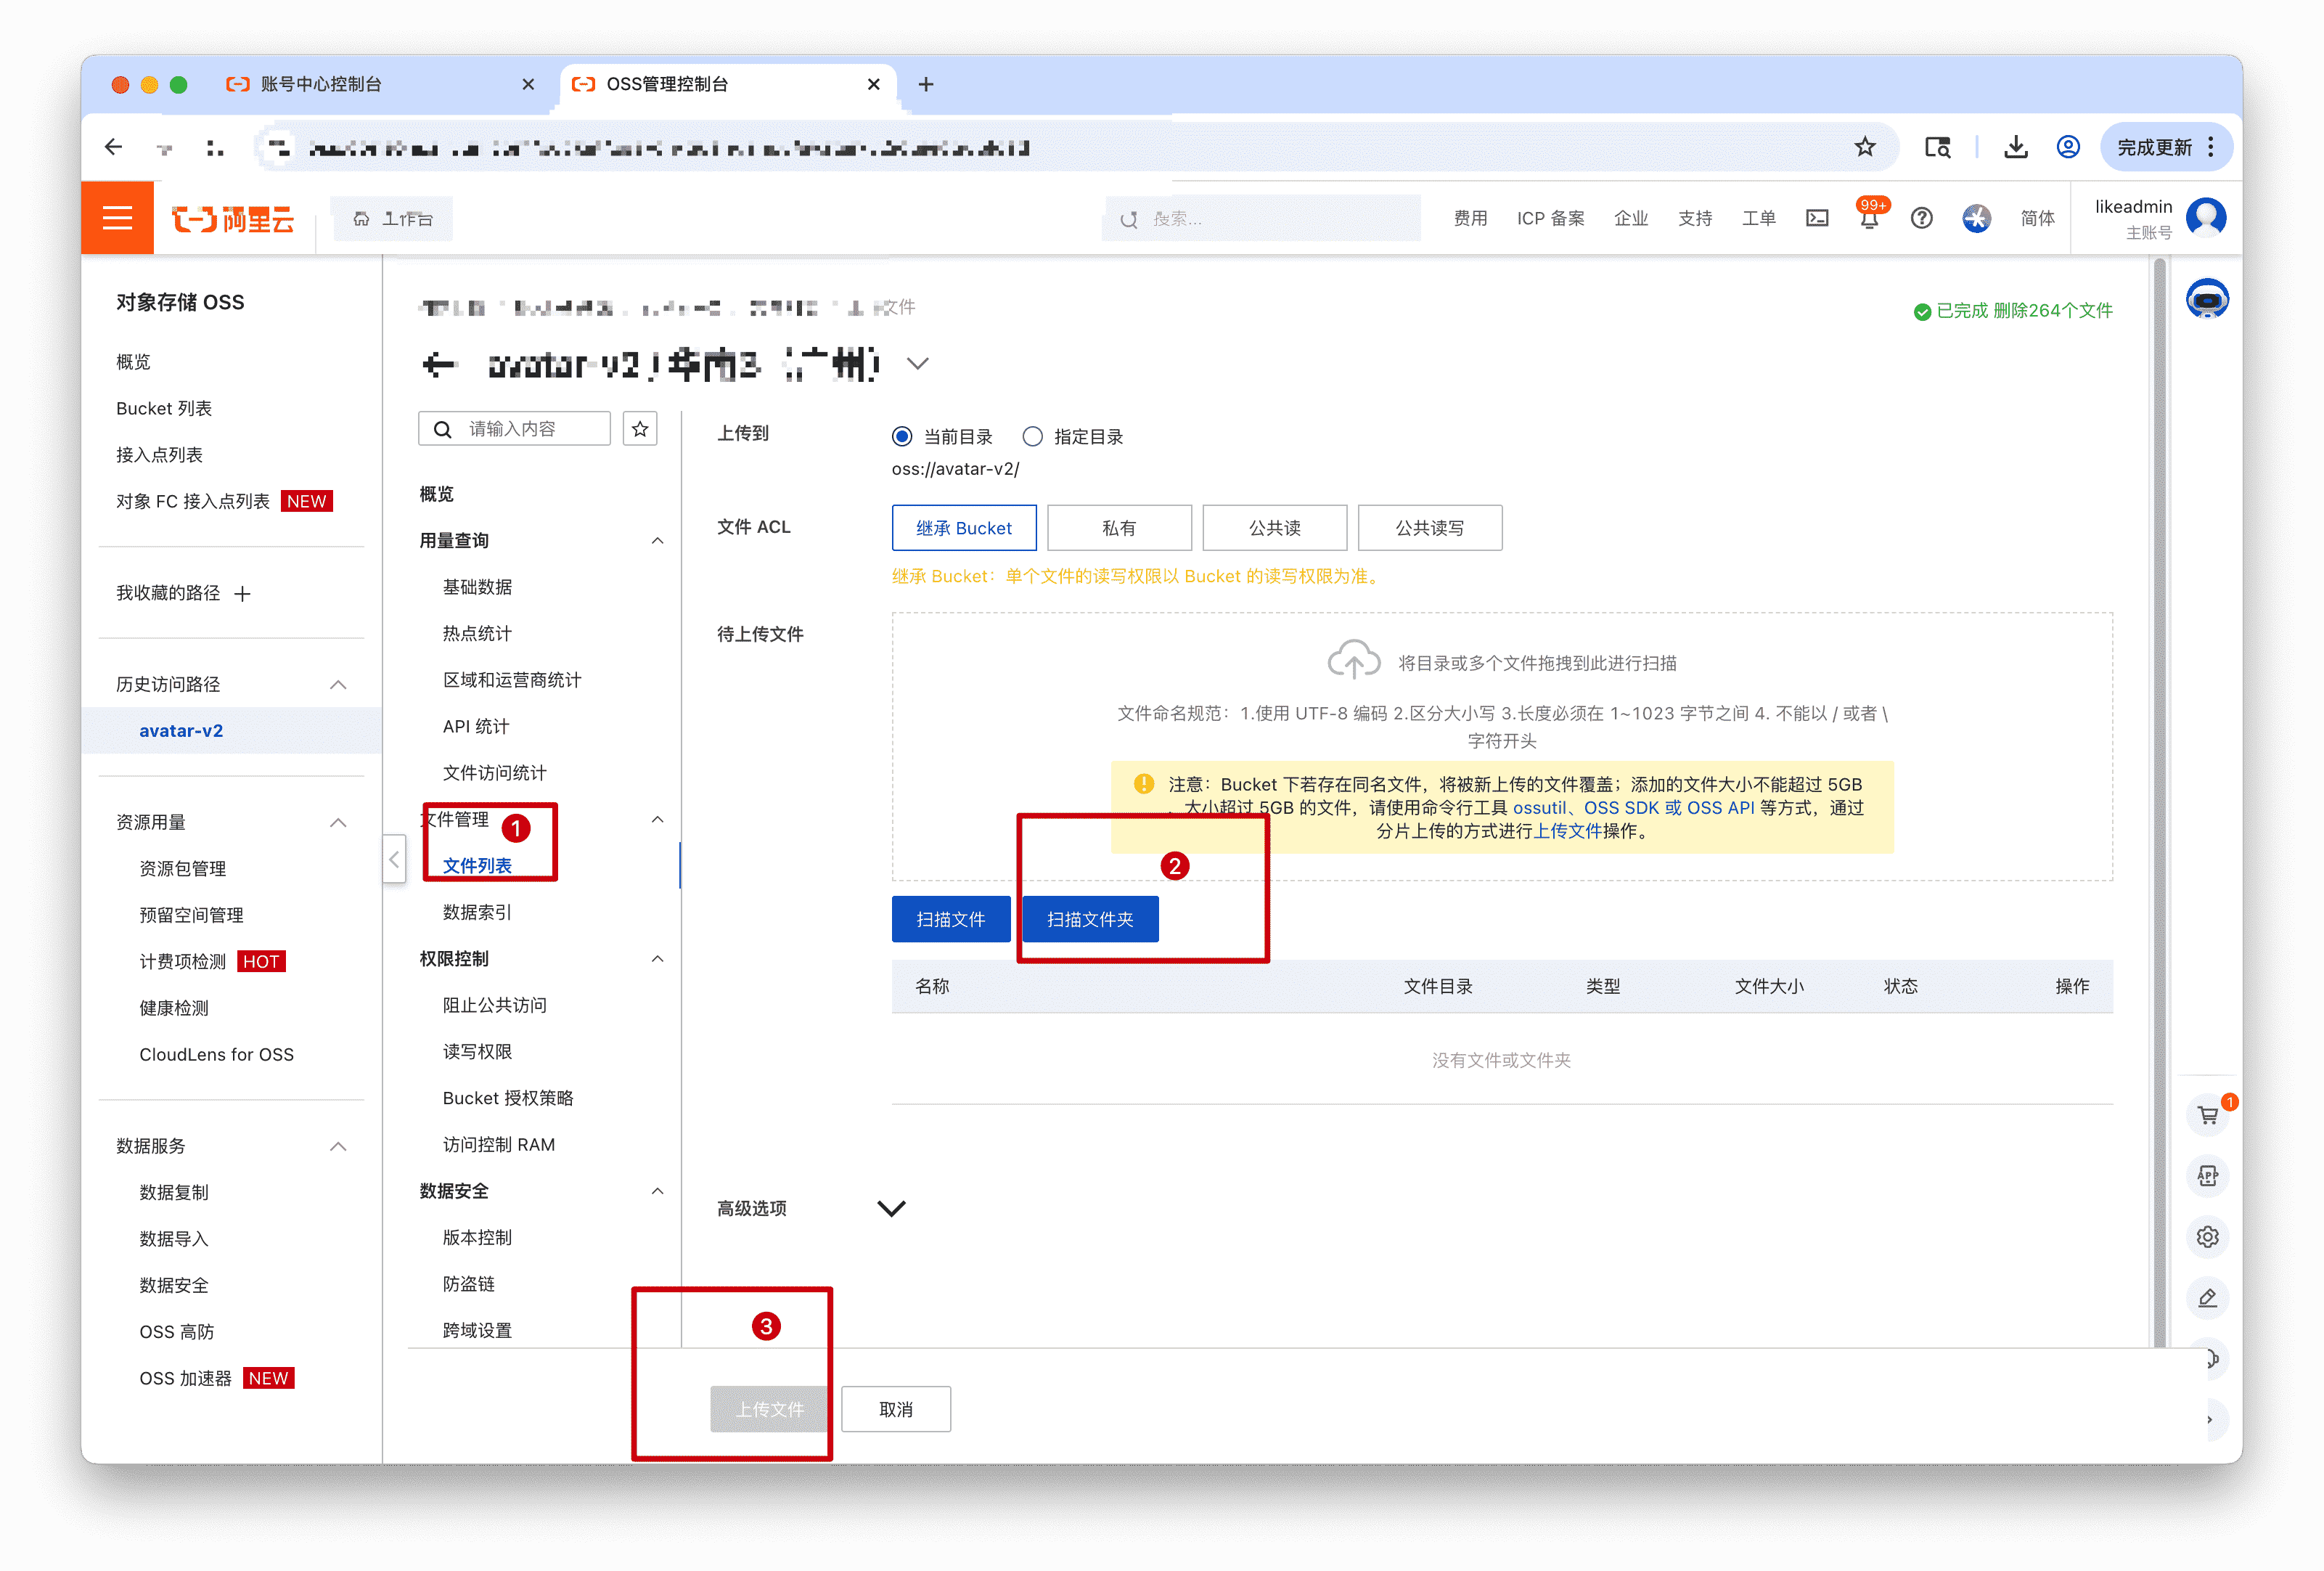This screenshot has height=1571, width=2324.
Task: Select the 当前目录 radio button
Action: tap(902, 437)
